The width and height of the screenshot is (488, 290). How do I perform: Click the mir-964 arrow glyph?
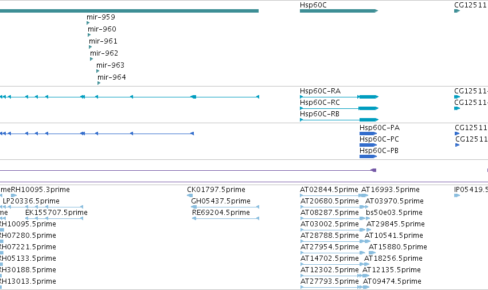pyautogui.click(x=99, y=83)
